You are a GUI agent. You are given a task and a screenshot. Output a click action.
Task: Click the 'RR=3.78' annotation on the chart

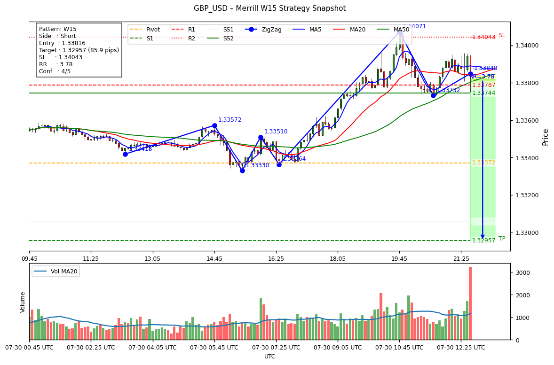tap(482, 77)
